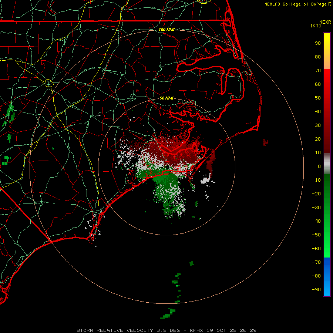Click the 50 value on the velocity scale
This screenshot has width=333, height=333.
(318, 98)
